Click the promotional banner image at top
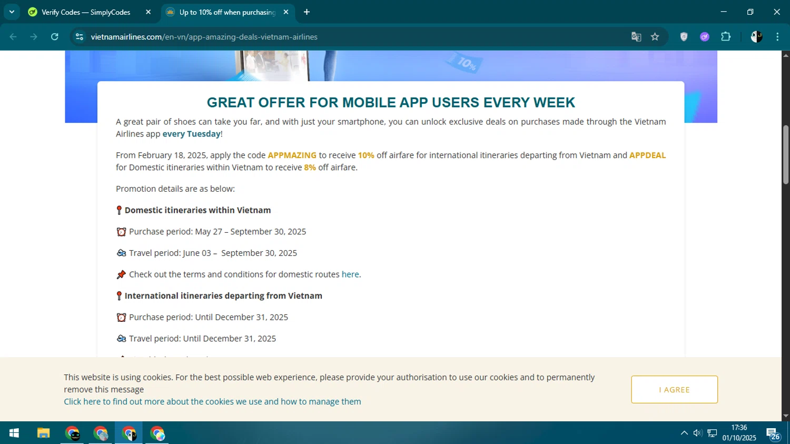Image resolution: width=790 pixels, height=444 pixels. [391, 65]
